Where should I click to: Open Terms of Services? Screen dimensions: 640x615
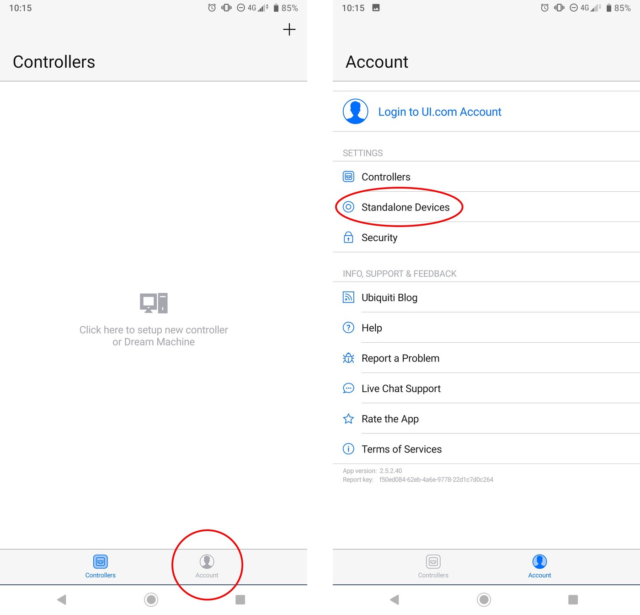click(x=401, y=449)
